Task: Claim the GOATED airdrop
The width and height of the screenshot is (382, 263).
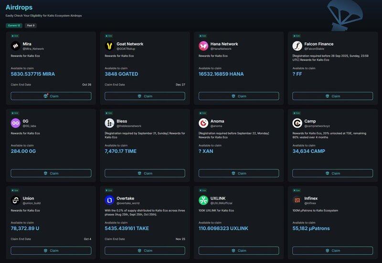Action: tap(145, 96)
